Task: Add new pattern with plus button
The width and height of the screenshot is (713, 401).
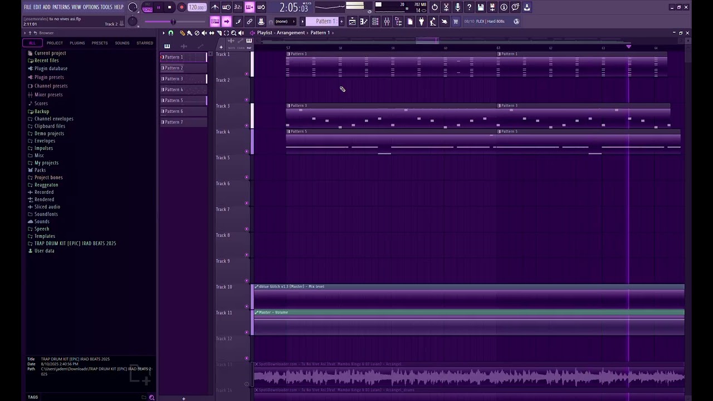Action: 341,22
